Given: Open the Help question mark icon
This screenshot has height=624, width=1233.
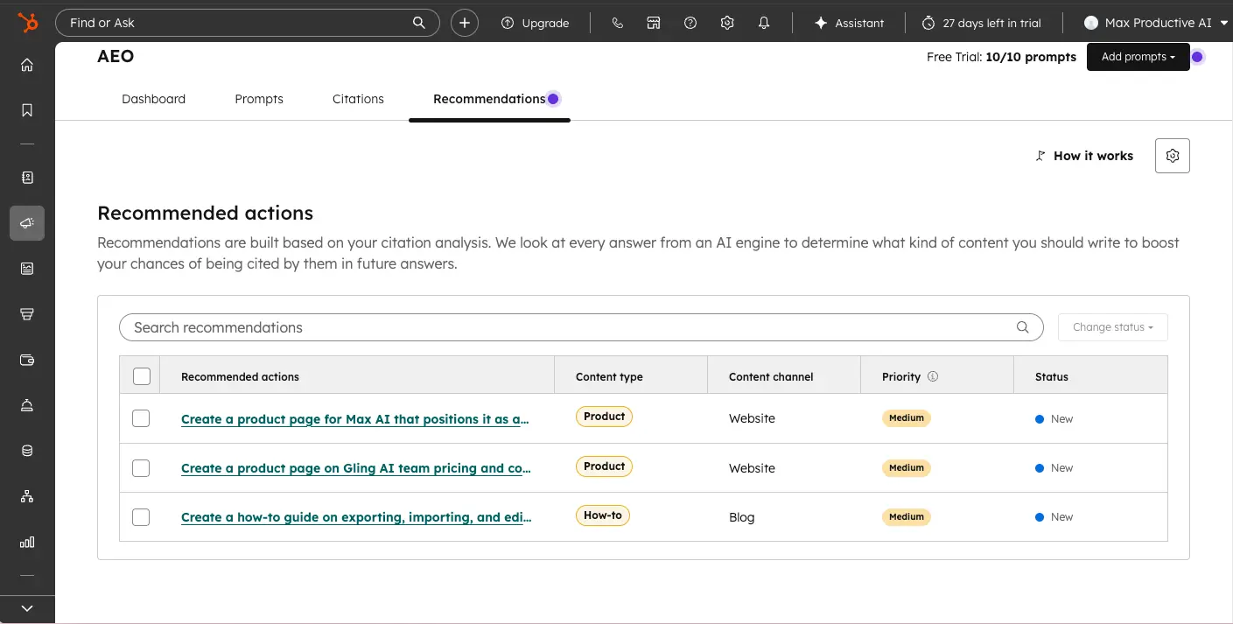Looking at the screenshot, I should 690,23.
